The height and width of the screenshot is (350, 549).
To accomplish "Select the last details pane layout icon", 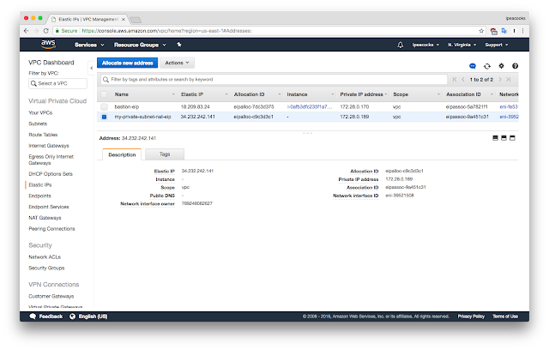I will 512,138.
